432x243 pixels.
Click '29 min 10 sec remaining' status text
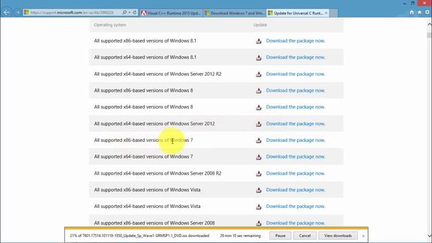[240, 236]
